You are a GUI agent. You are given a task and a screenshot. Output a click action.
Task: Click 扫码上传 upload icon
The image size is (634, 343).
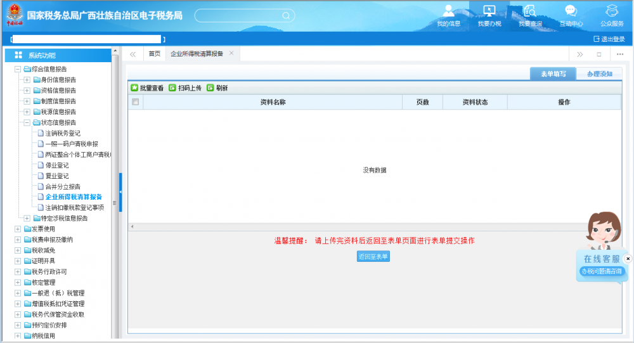tap(172, 88)
